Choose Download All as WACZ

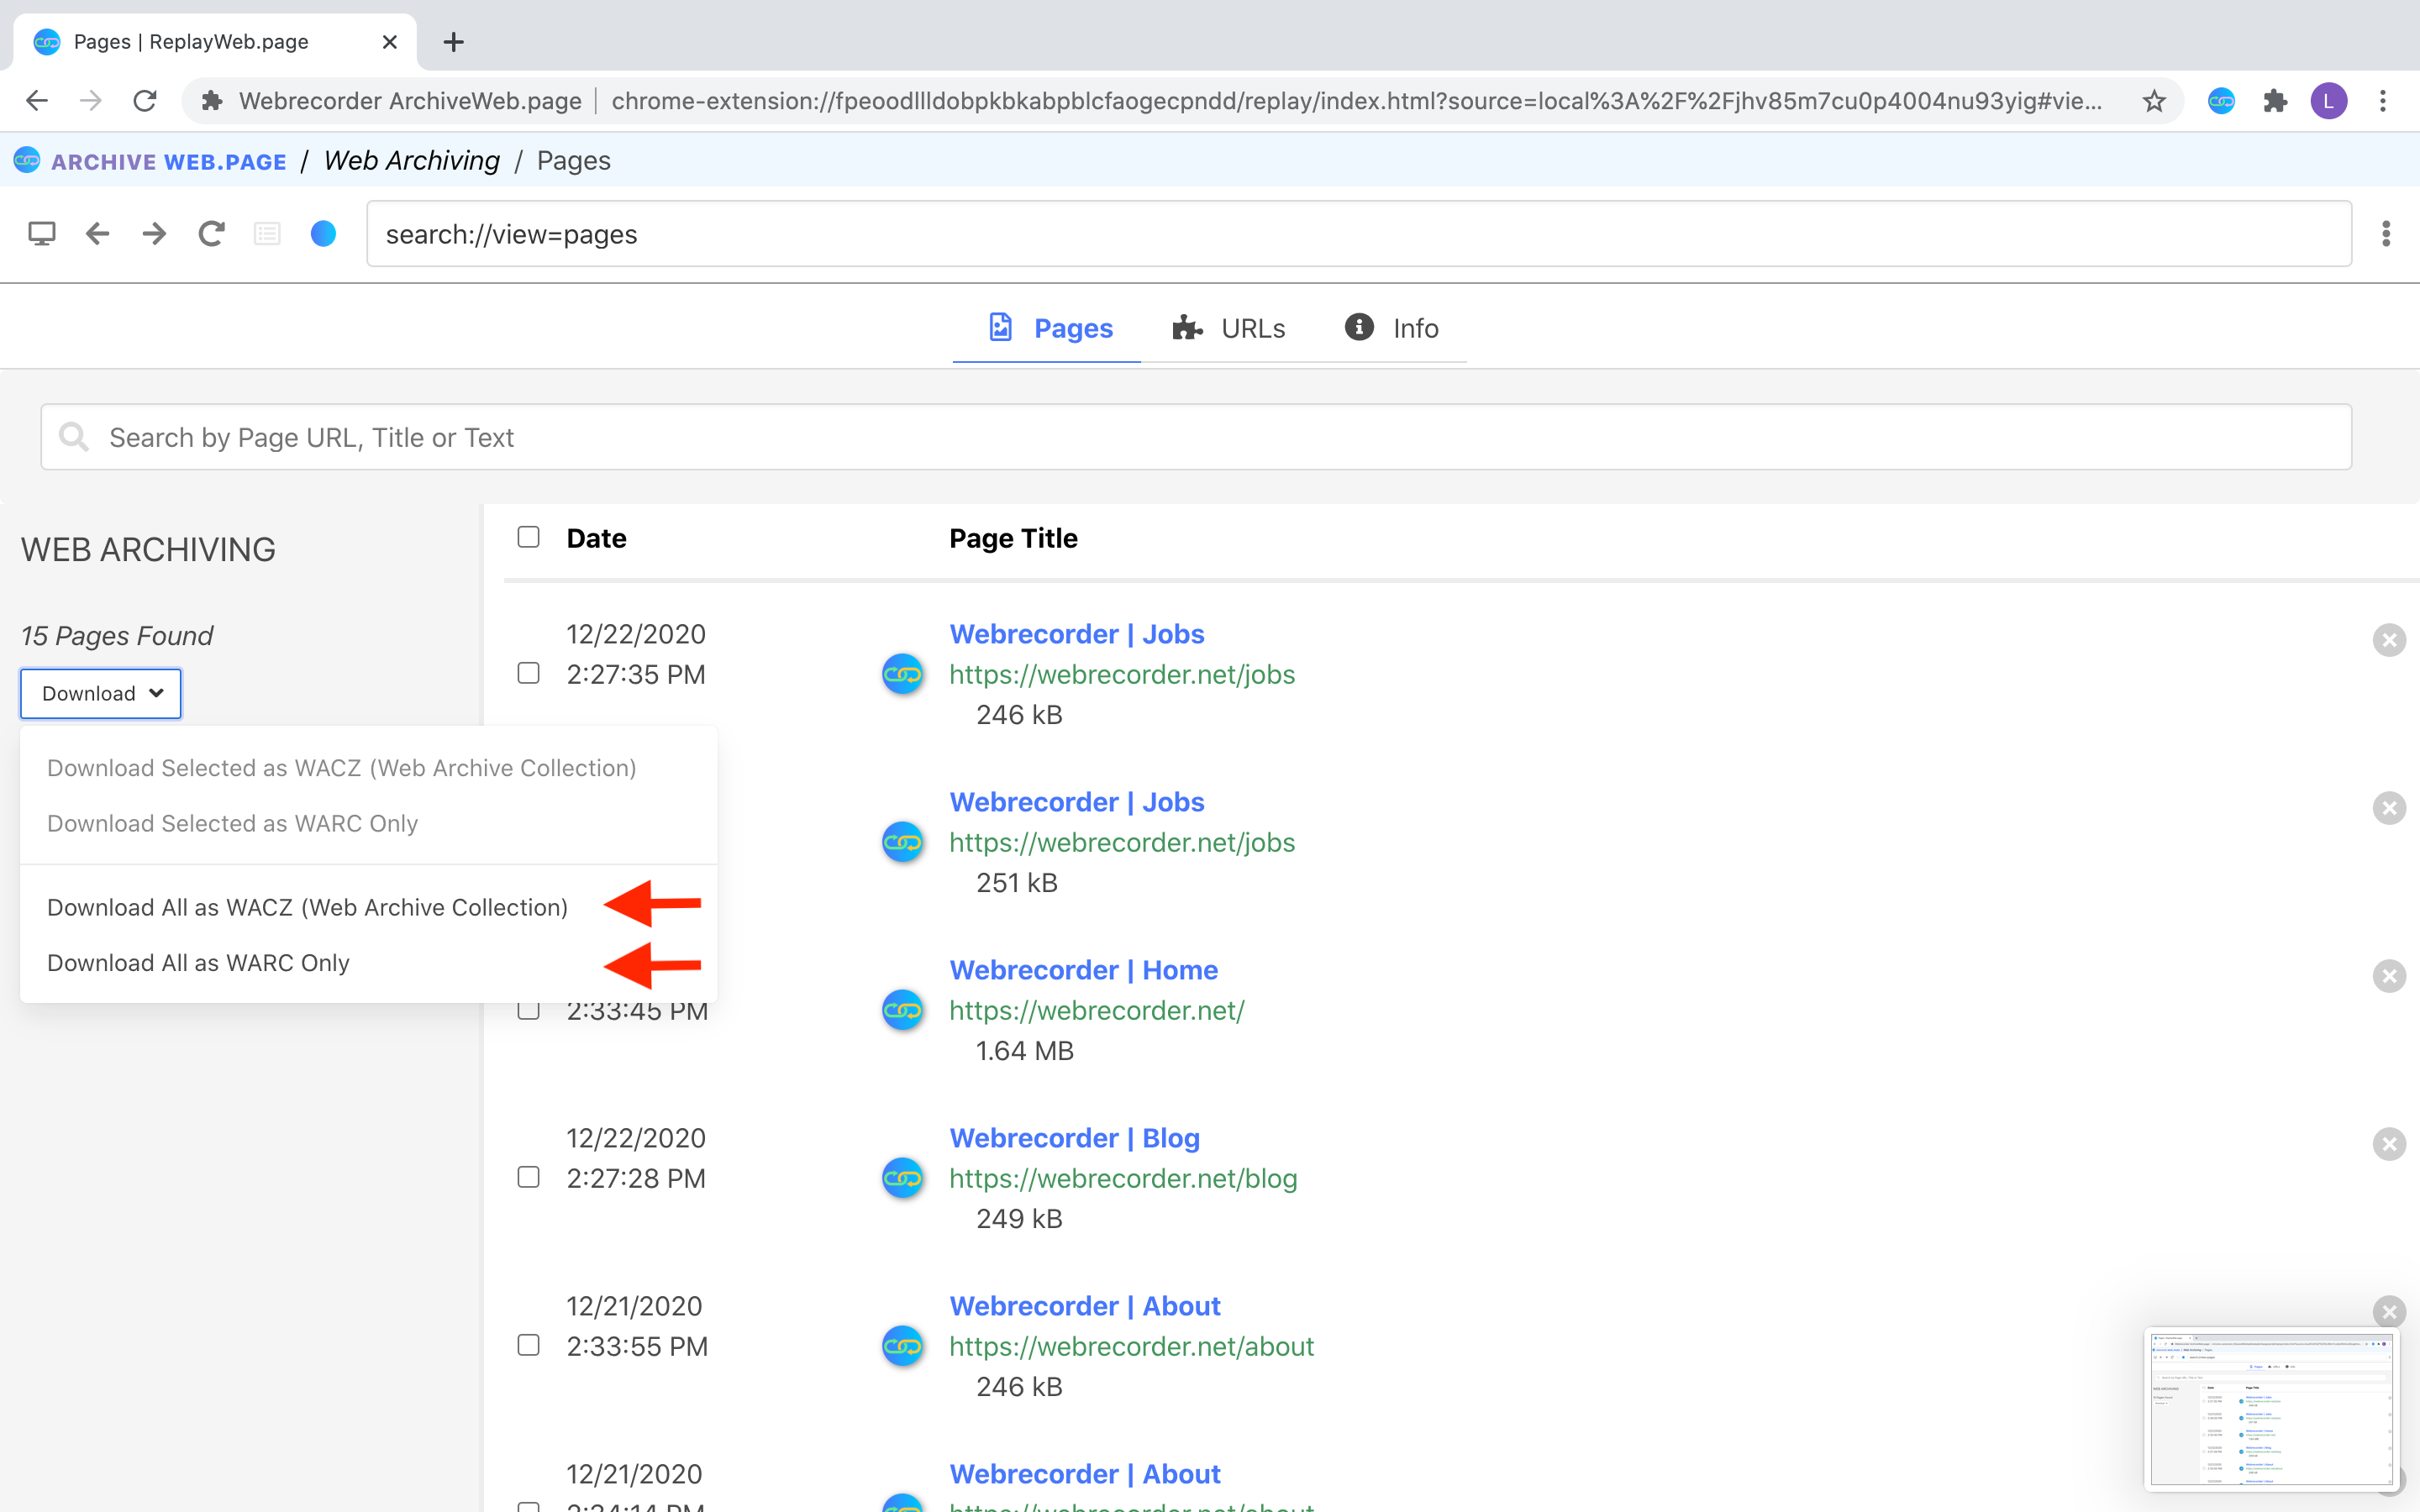pos(307,907)
